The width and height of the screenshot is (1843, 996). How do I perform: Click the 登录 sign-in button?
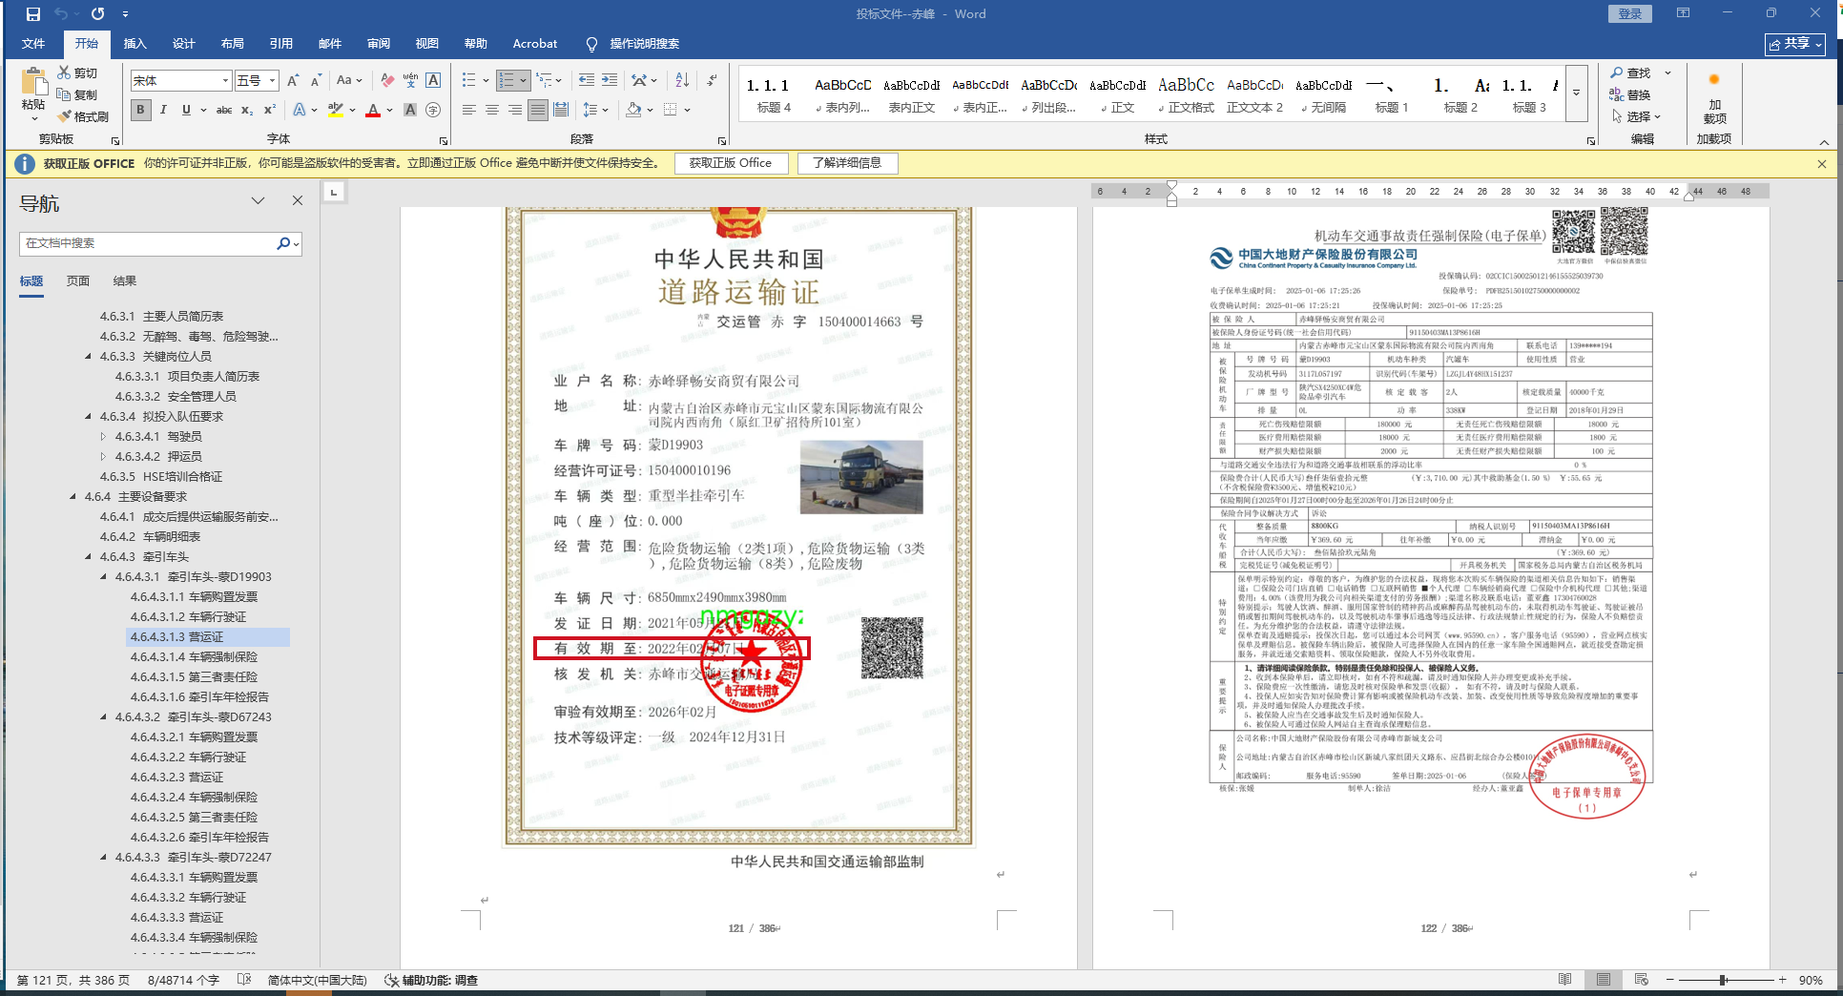pyautogui.click(x=1630, y=13)
